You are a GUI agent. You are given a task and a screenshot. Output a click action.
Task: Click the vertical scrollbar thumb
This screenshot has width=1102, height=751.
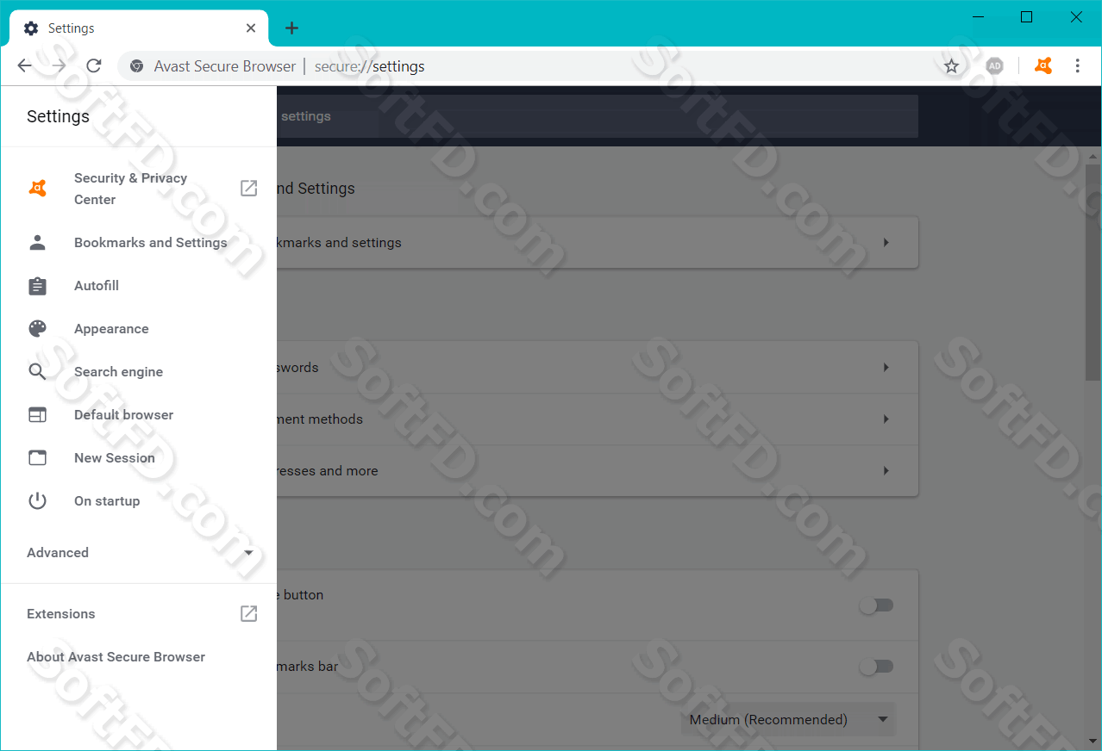(x=1093, y=274)
